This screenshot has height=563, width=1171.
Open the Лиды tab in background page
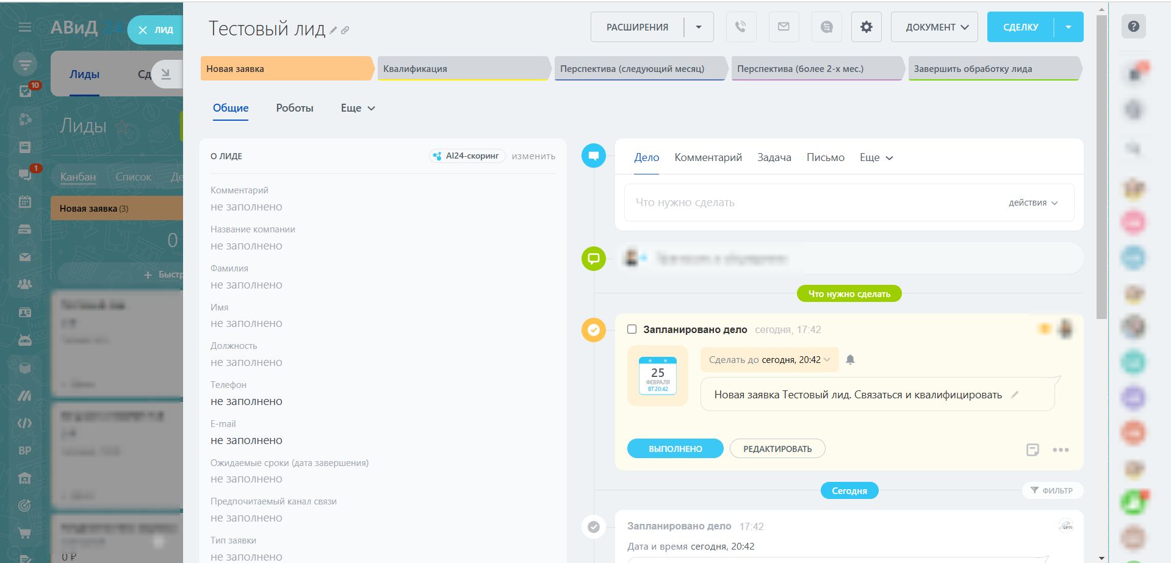[84, 74]
